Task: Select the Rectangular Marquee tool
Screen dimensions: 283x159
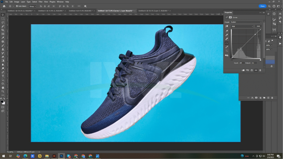Action: [x=3, y=18]
